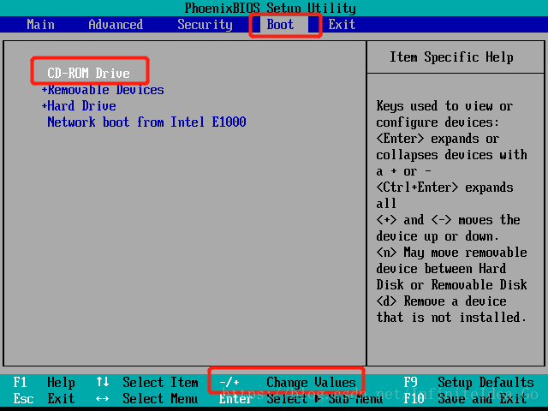Click the -/+ Change Values hint
548x411 pixels.
tap(288, 383)
